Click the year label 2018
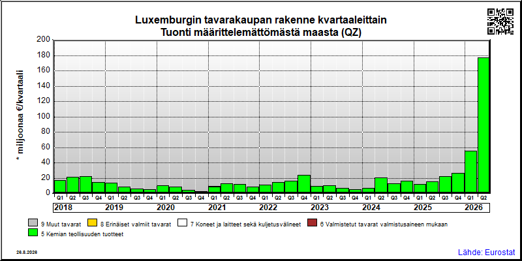Viewport: 522px width, 261px height. click(x=63, y=207)
